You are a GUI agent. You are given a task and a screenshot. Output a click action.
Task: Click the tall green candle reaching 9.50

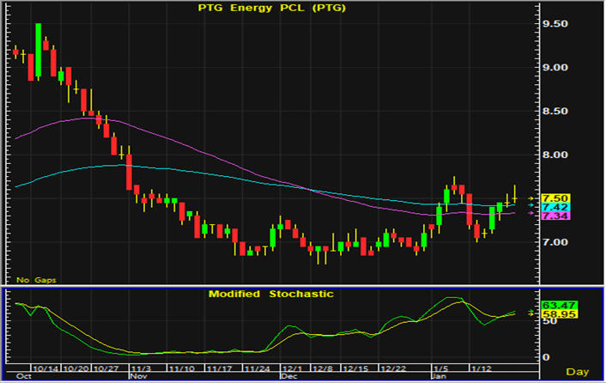[x=39, y=51]
